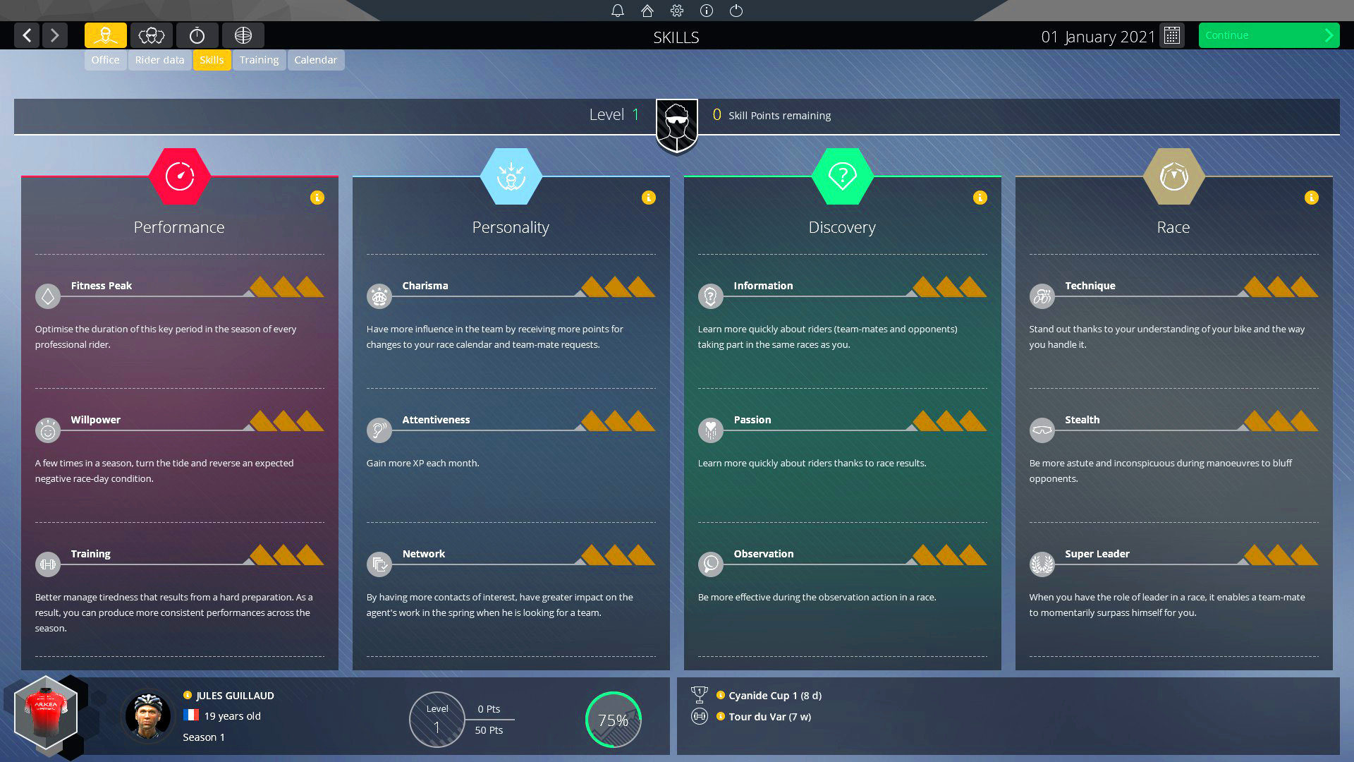Click the Willpower skill icon
The width and height of the screenshot is (1354, 762).
click(x=47, y=429)
